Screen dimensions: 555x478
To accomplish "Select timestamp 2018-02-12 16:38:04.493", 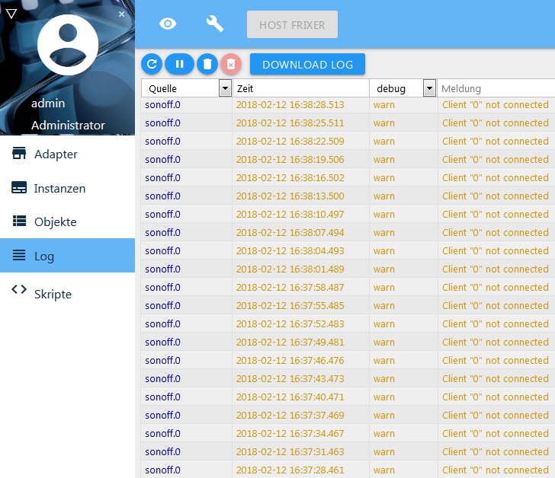I will point(290,251).
